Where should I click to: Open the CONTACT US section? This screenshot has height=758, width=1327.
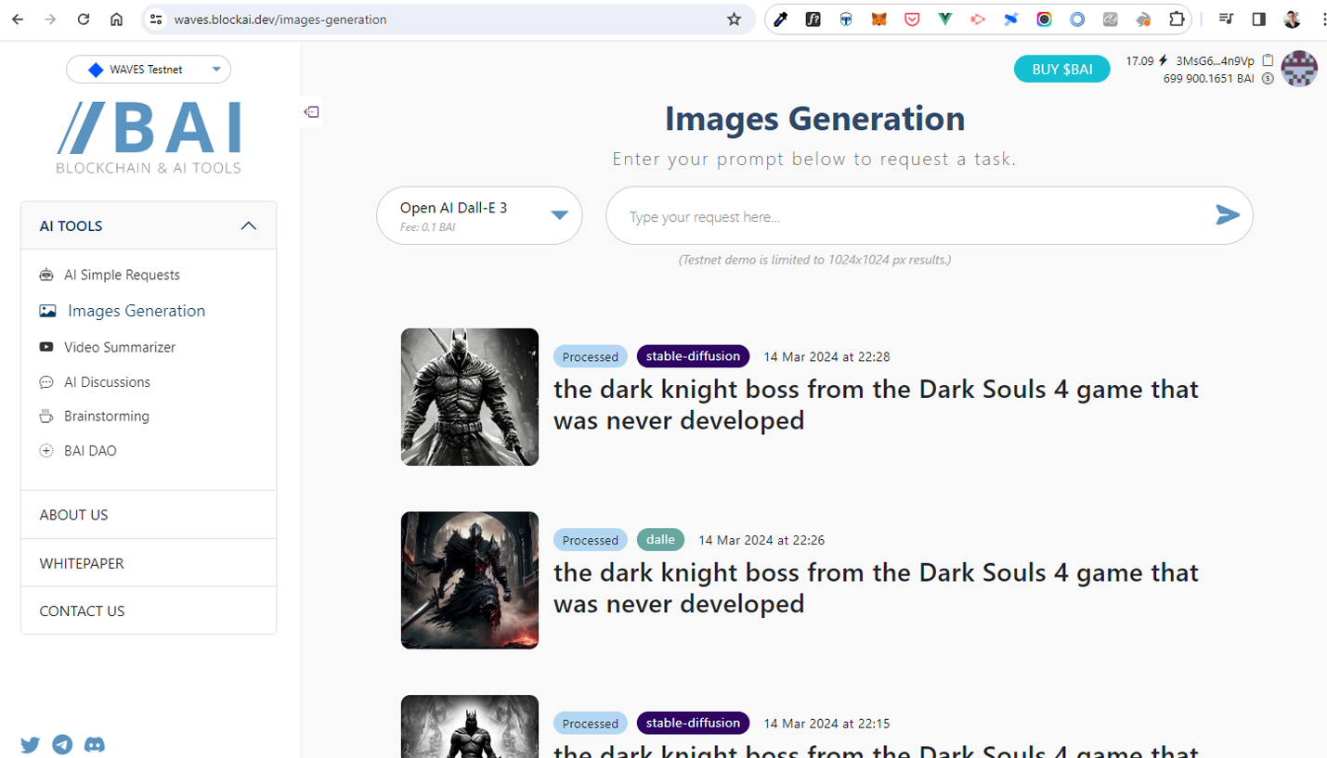point(149,610)
